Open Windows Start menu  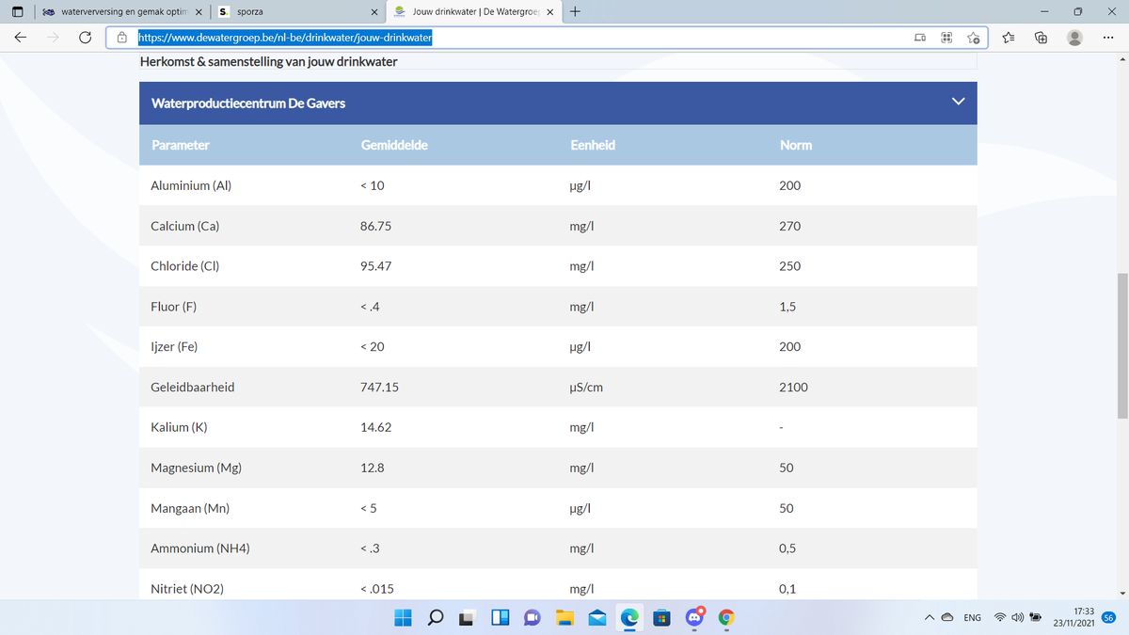[403, 618]
